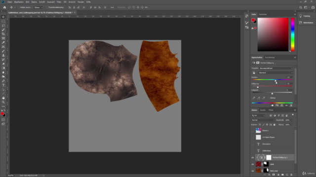Click the red foreground color swatch in toolbox
The image size is (316, 177).
(x=2, y=114)
